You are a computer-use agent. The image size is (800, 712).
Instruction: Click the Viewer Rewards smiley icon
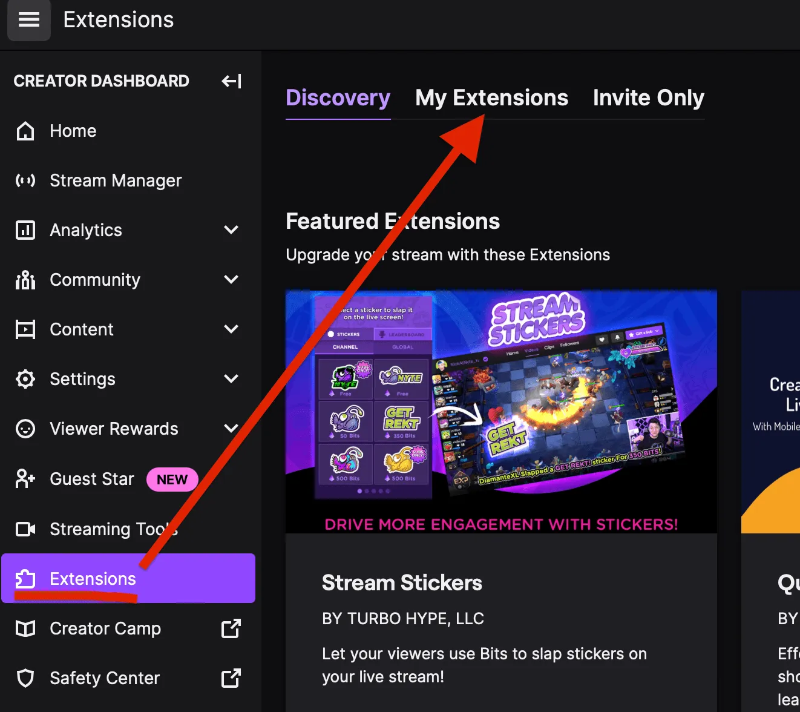click(25, 429)
